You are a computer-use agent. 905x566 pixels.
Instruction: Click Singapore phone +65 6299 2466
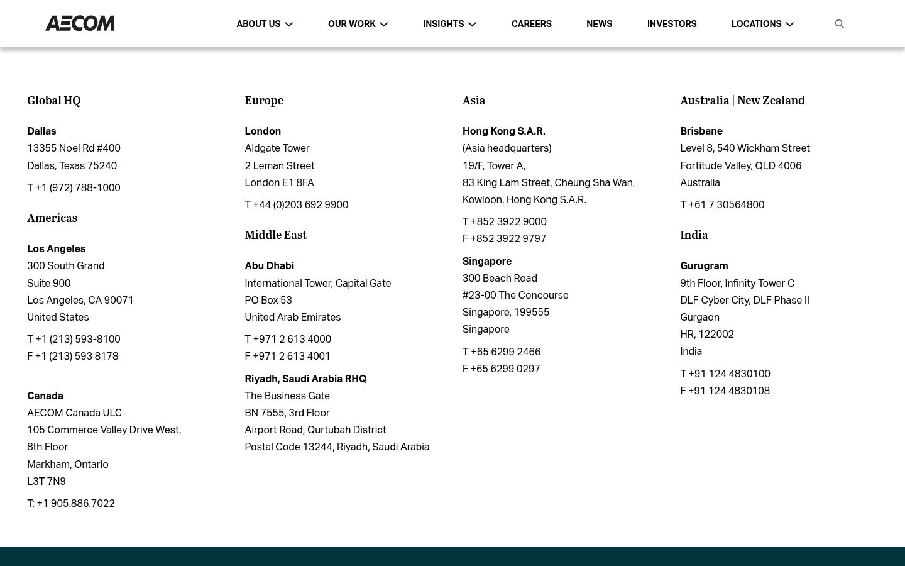(505, 352)
